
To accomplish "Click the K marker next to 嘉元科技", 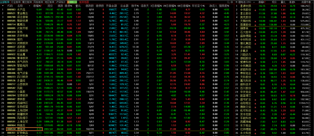I will [255, 81].
